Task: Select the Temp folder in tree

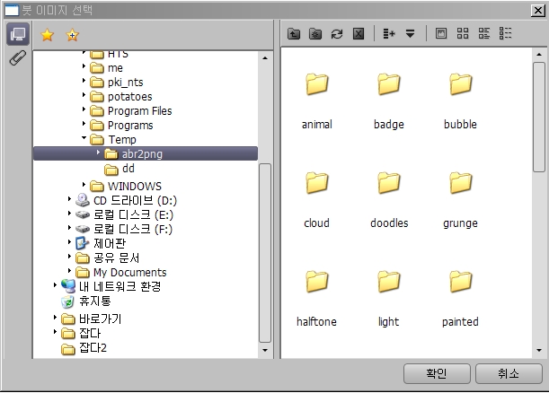Action: pos(113,139)
